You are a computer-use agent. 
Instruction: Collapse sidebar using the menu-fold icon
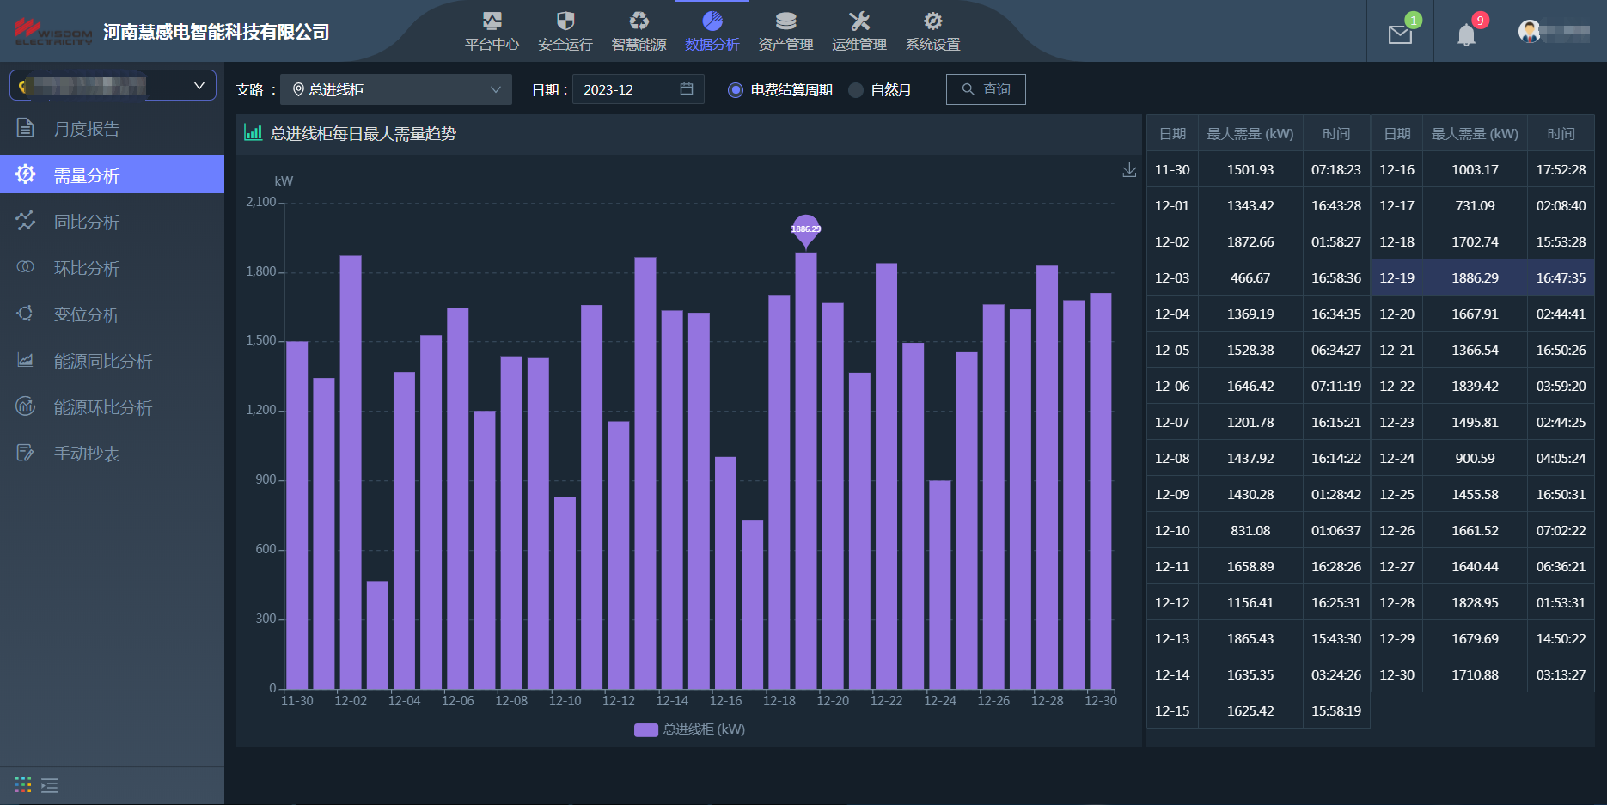tap(50, 785)
